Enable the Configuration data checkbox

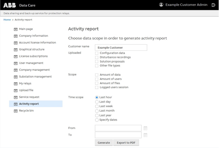point(97,53)
